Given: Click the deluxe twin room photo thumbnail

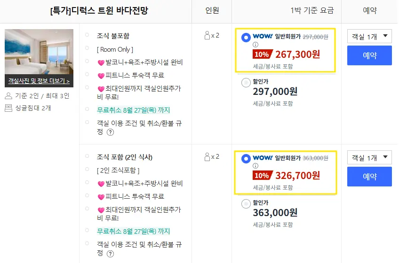Looking at the screenshot, I should click(x=39, y=52).
